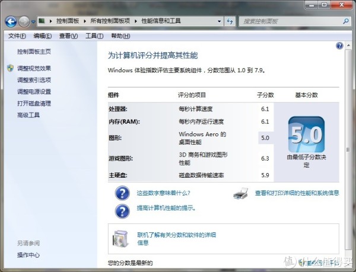Open 高级工具 link
This screenshot has height=272, width=356.
coord(28,115)
